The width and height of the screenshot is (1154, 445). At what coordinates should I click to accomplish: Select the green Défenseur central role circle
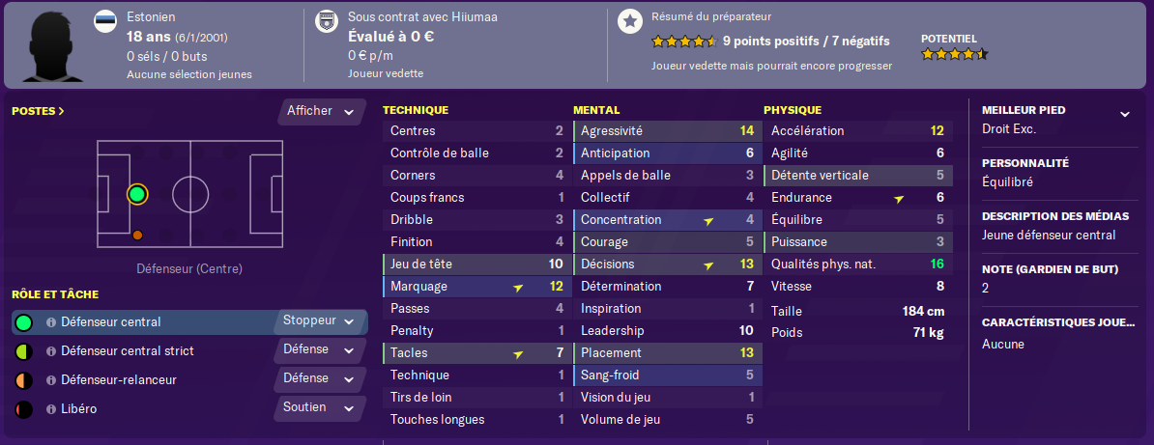24,322
